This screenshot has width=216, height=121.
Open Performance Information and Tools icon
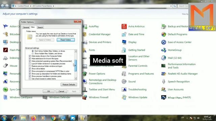coord(164,66)
